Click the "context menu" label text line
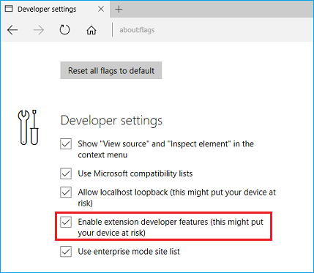 click(x=102, y=155)
